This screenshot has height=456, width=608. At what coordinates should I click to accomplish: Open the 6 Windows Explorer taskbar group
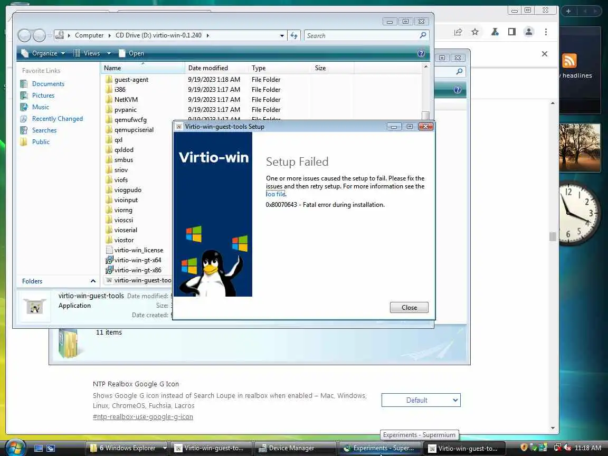[127, 448]
